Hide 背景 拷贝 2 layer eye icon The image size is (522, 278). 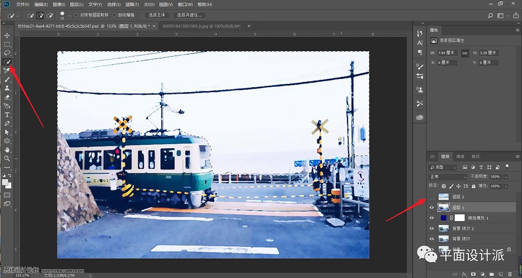tap(432, 228)
